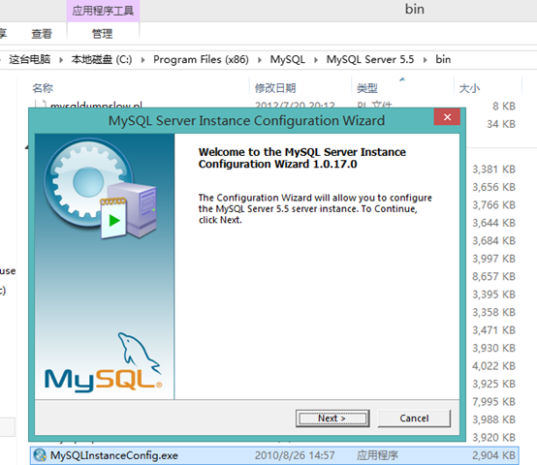
Task: Open the 查看 ribbon tab
Action: click(42, 34)
